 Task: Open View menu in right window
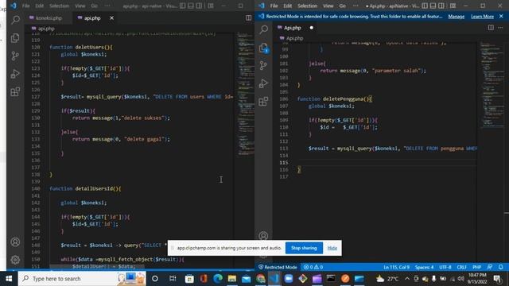tap(328, 6)
